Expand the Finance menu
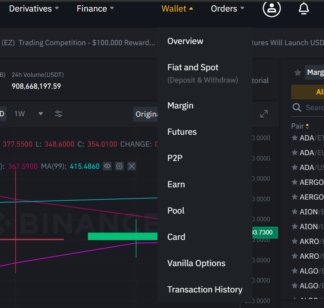This screenshot has width=324, height=308. (95, 9)
